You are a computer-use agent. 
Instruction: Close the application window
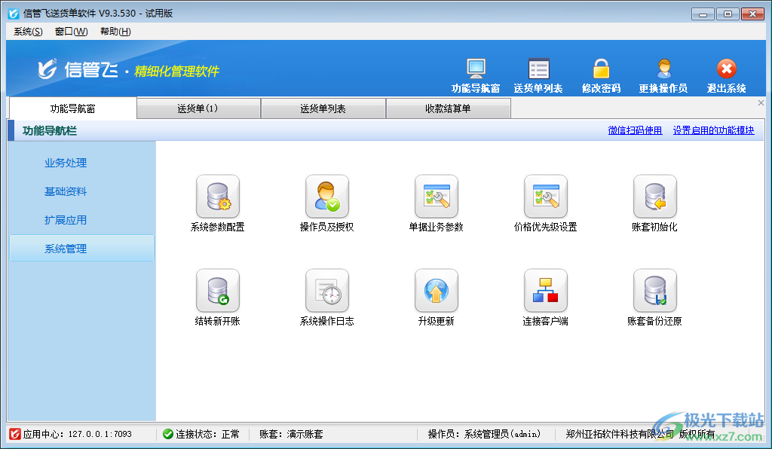click(753, 14)
